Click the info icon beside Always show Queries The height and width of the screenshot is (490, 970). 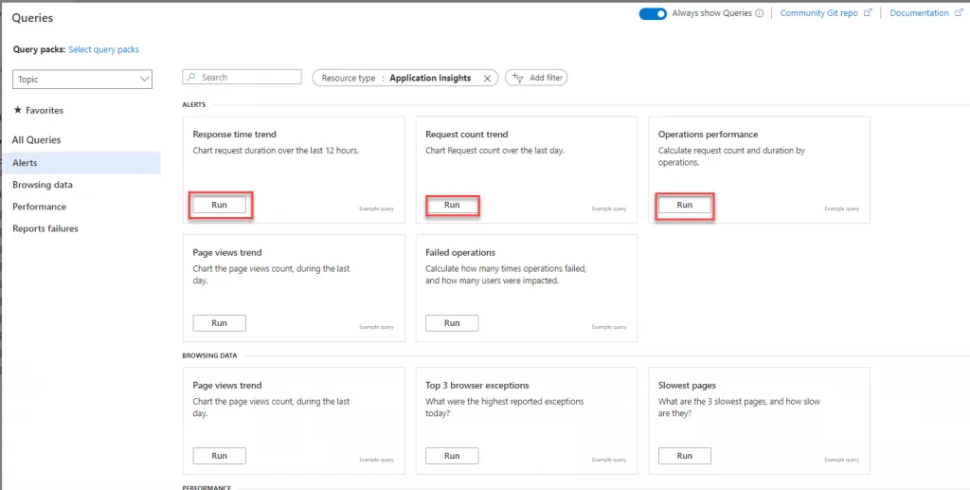tap(759, 13)
